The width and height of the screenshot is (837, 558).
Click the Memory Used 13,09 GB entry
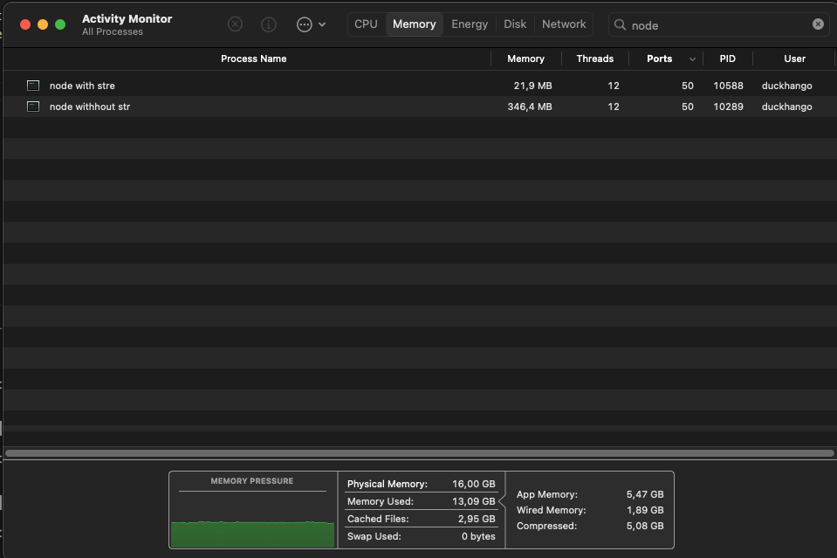pyautogui.click(x=422, y=501)
